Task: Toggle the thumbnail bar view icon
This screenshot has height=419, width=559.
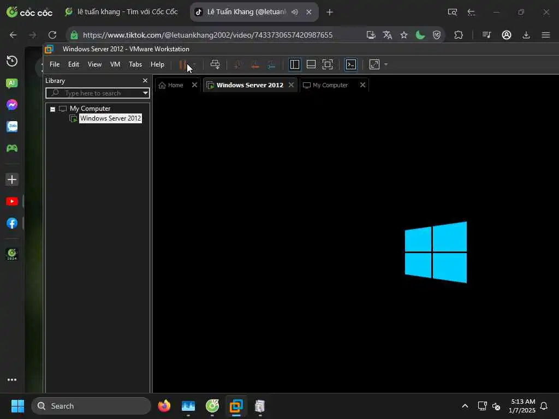Action: 311,64
